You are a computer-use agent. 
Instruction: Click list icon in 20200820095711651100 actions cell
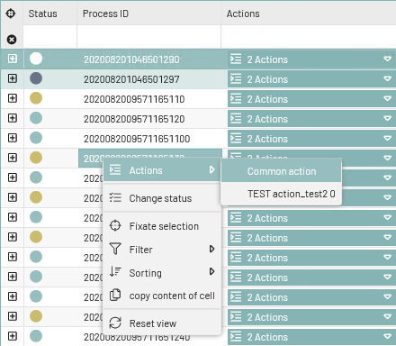pyautogui.click(x=236, y=138)
